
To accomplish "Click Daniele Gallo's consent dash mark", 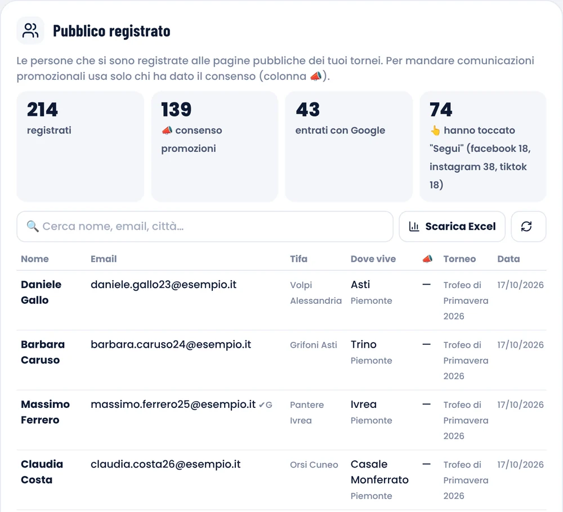I will (x=427, y=285).
